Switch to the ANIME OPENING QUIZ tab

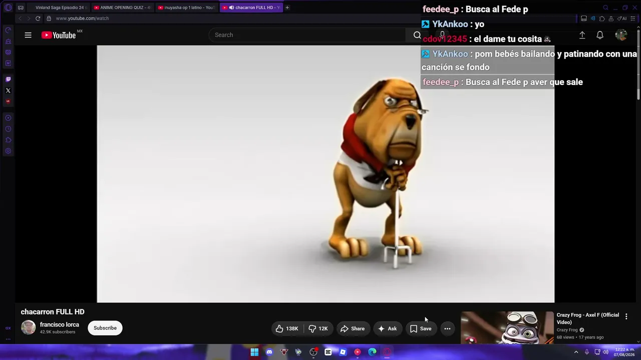click(x=122, y=7)
